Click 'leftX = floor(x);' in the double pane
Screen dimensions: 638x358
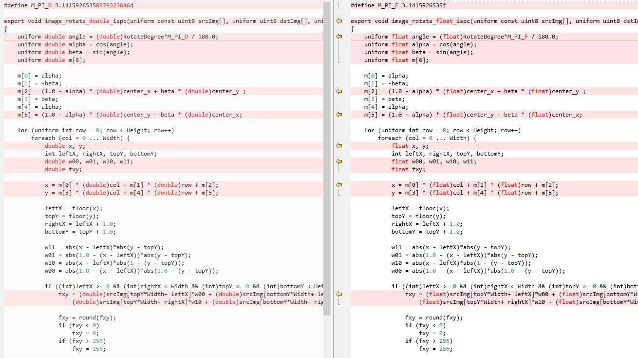tap(74, 208)
